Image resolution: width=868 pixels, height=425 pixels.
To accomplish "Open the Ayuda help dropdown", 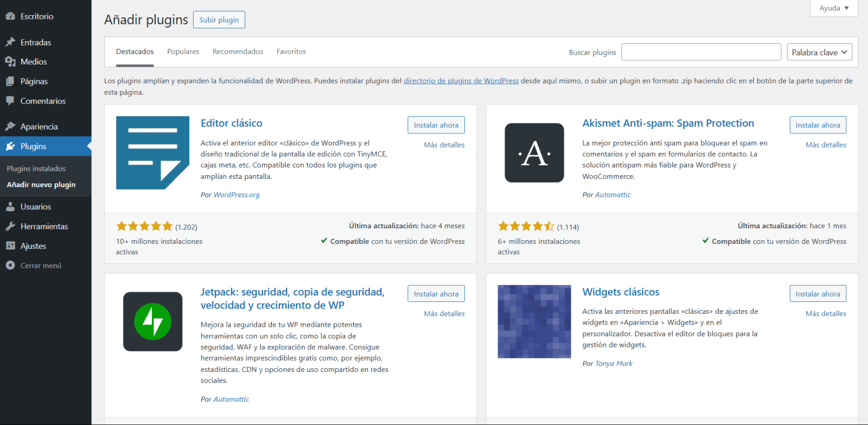I will tap(834, 8).
